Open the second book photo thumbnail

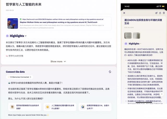click(136, 35)
